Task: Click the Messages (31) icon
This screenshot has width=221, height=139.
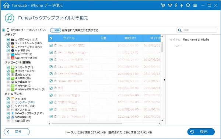Action: point(13,67)
